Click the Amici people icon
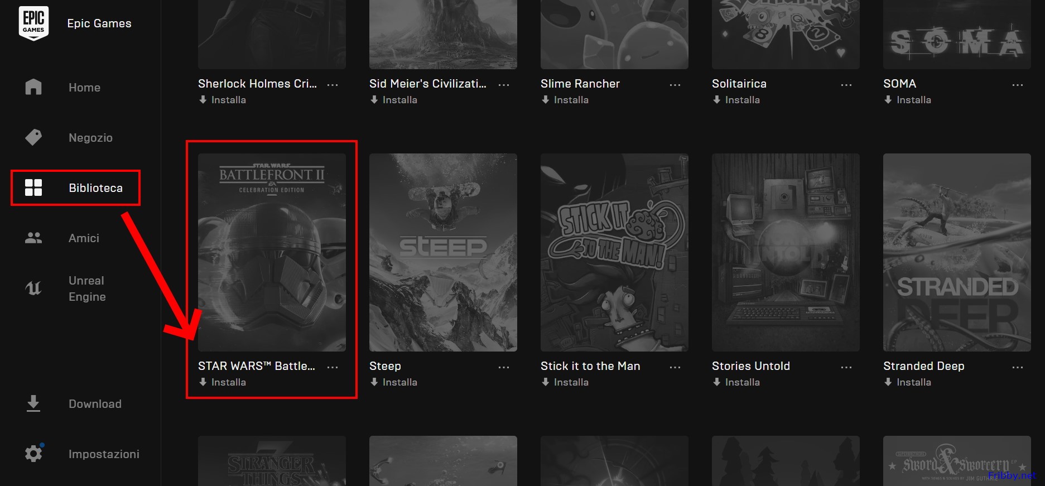This screenshot has width=1045, height=486. (33, 238)
